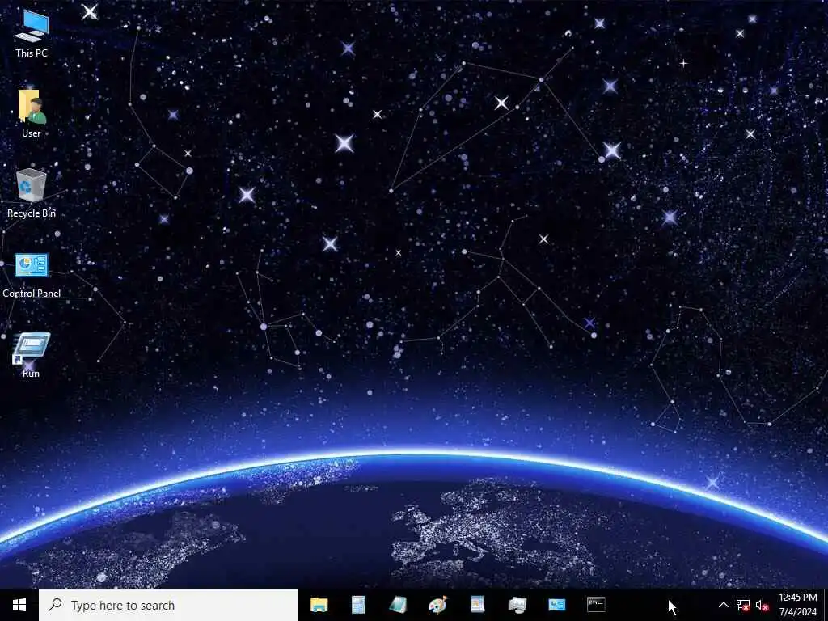Image resolution: width=828 pixels, height=621 pixels.
Task: Open the This PC desktop icon
Action: (x=32, y=34)
